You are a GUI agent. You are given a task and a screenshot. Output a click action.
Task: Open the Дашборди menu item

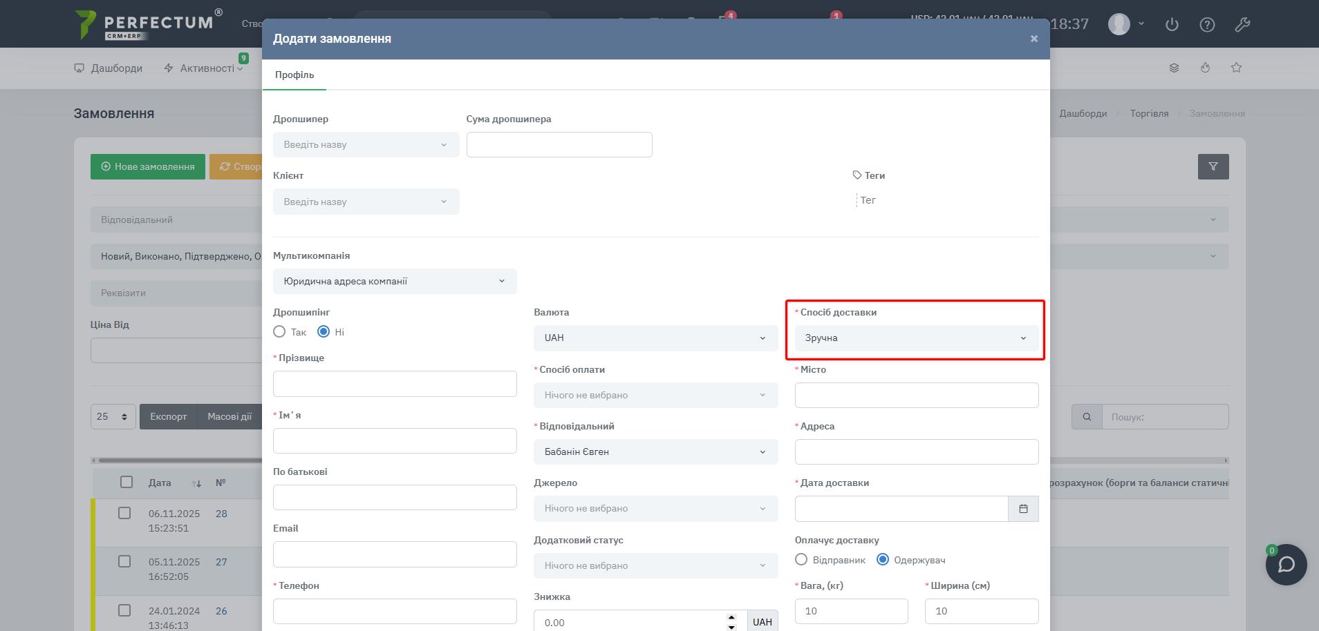coord(109,68)
